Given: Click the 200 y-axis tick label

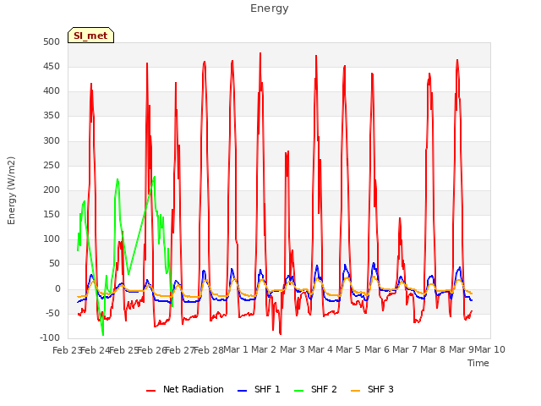Looking at the screenshot, I should pyautogui.click(x=52, y=189).
